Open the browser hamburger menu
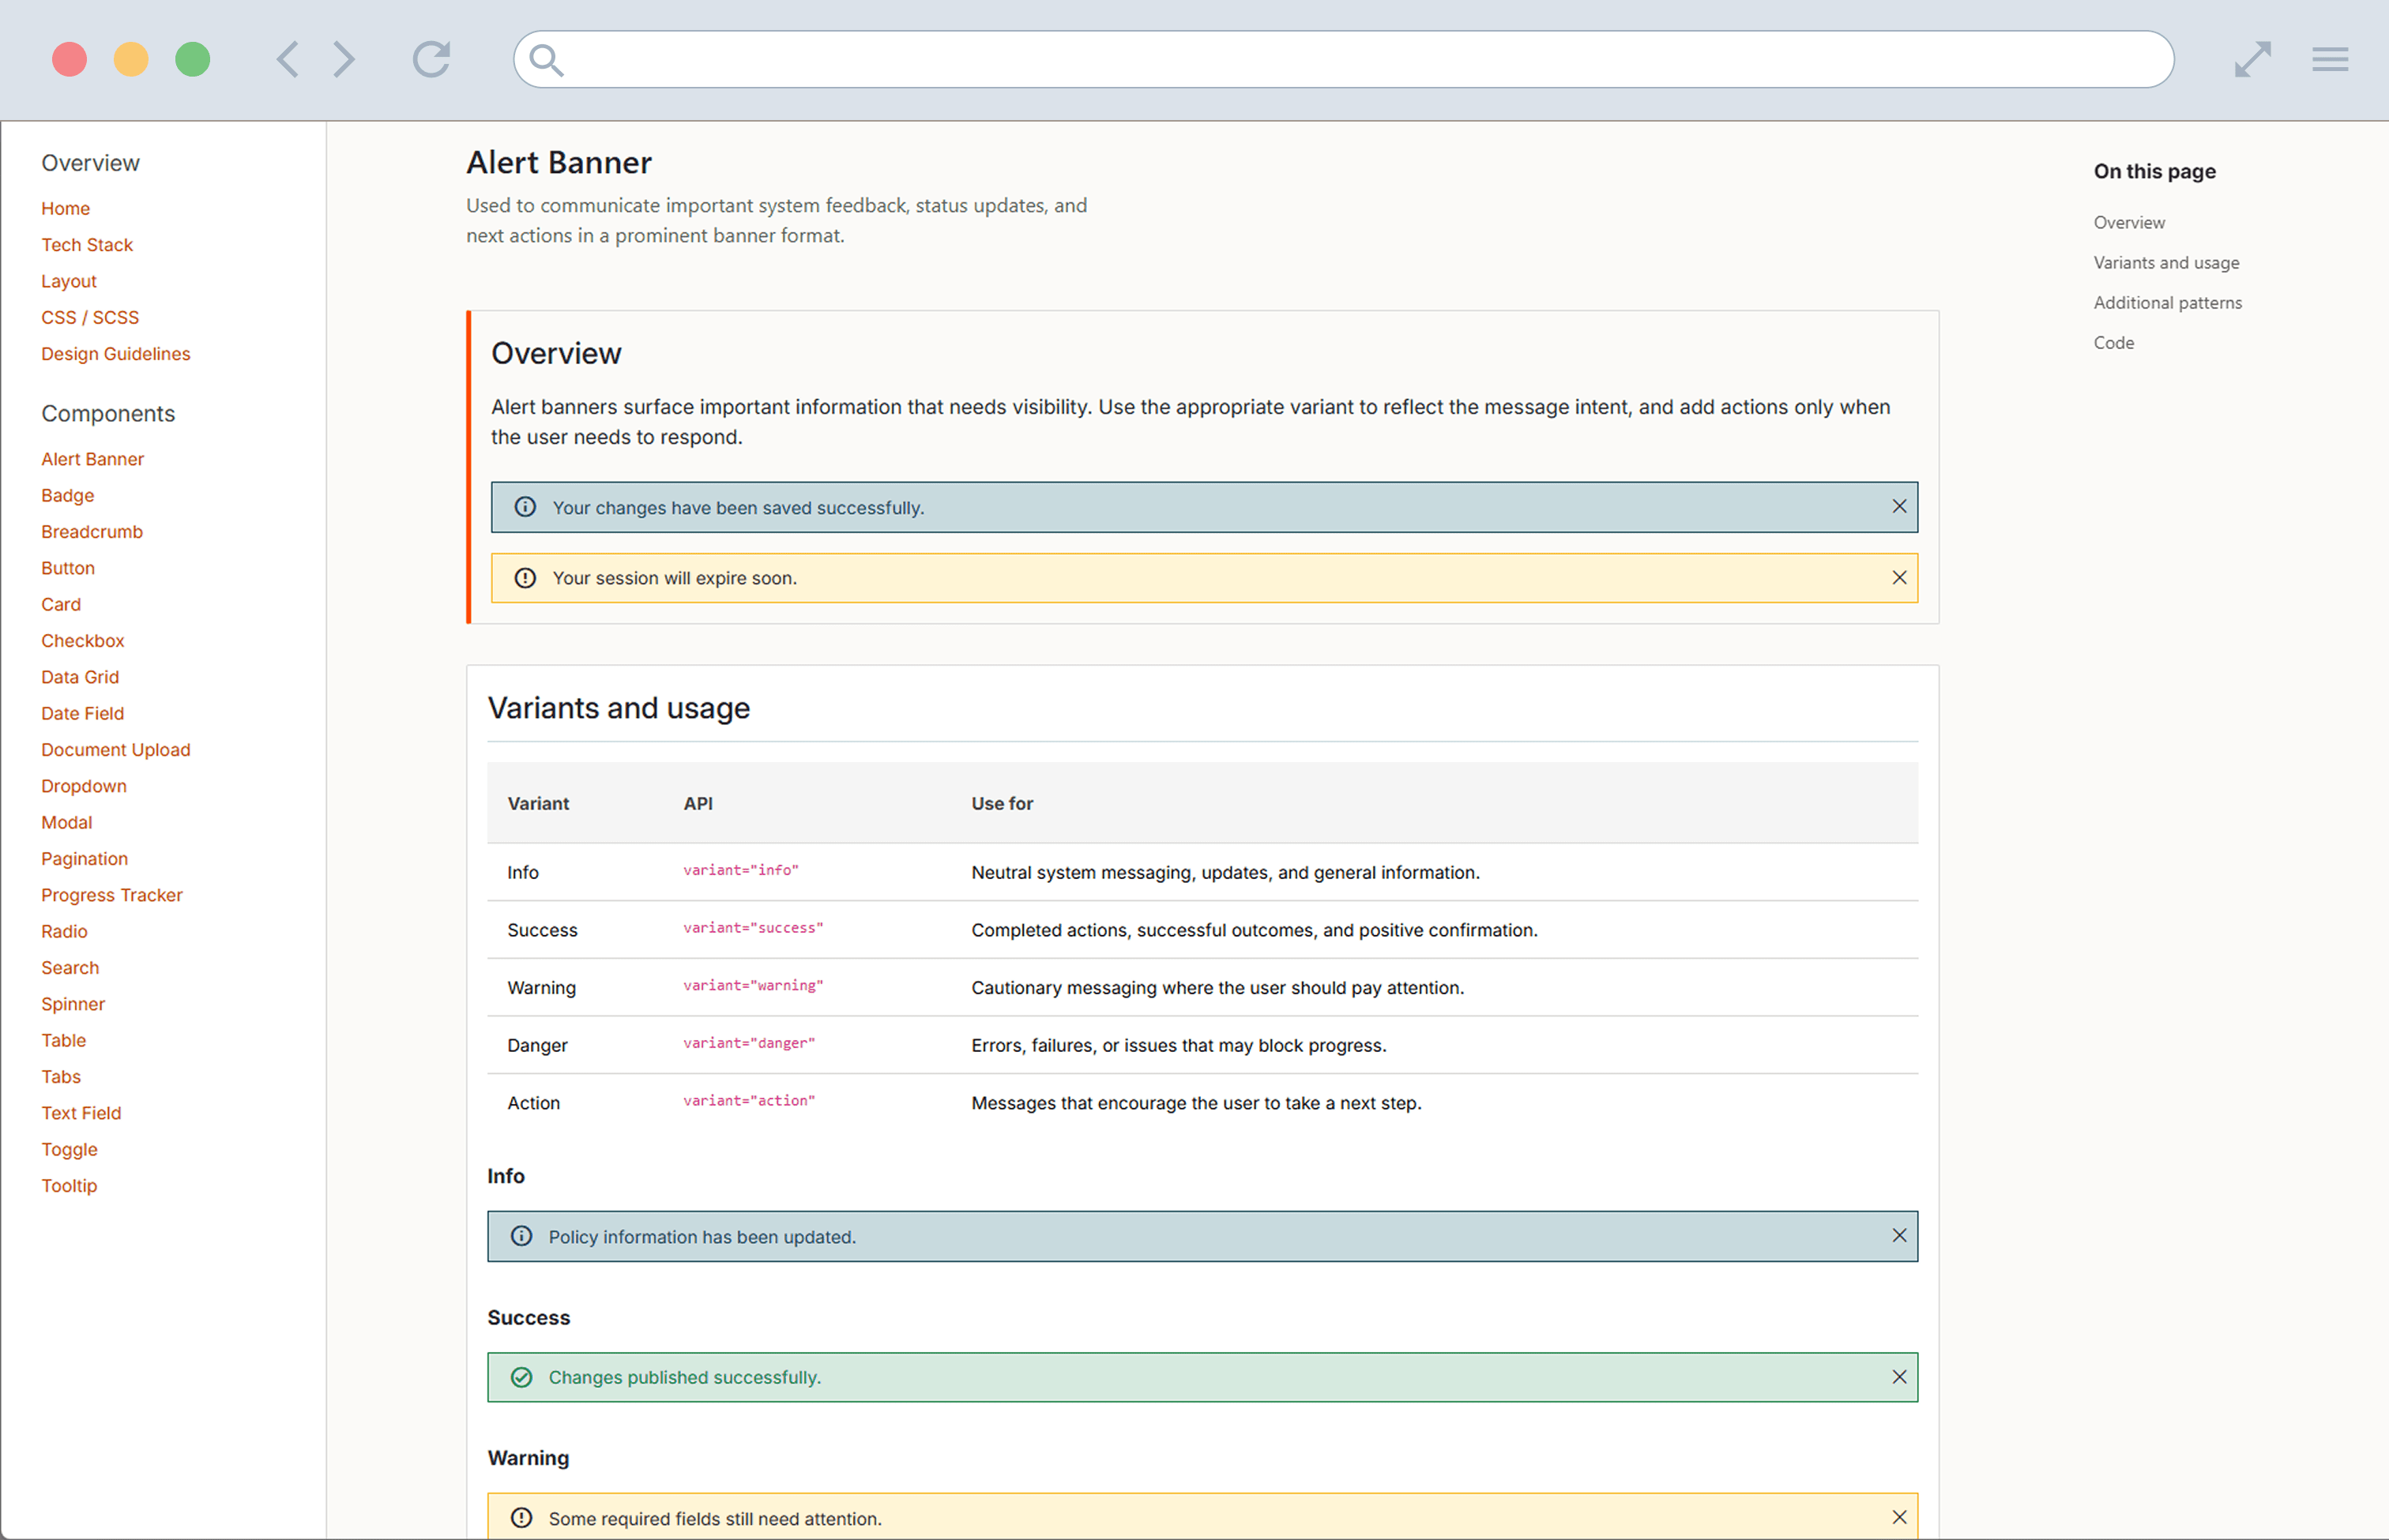This screenshot has height=1540, width=2389. [2330, 59]
